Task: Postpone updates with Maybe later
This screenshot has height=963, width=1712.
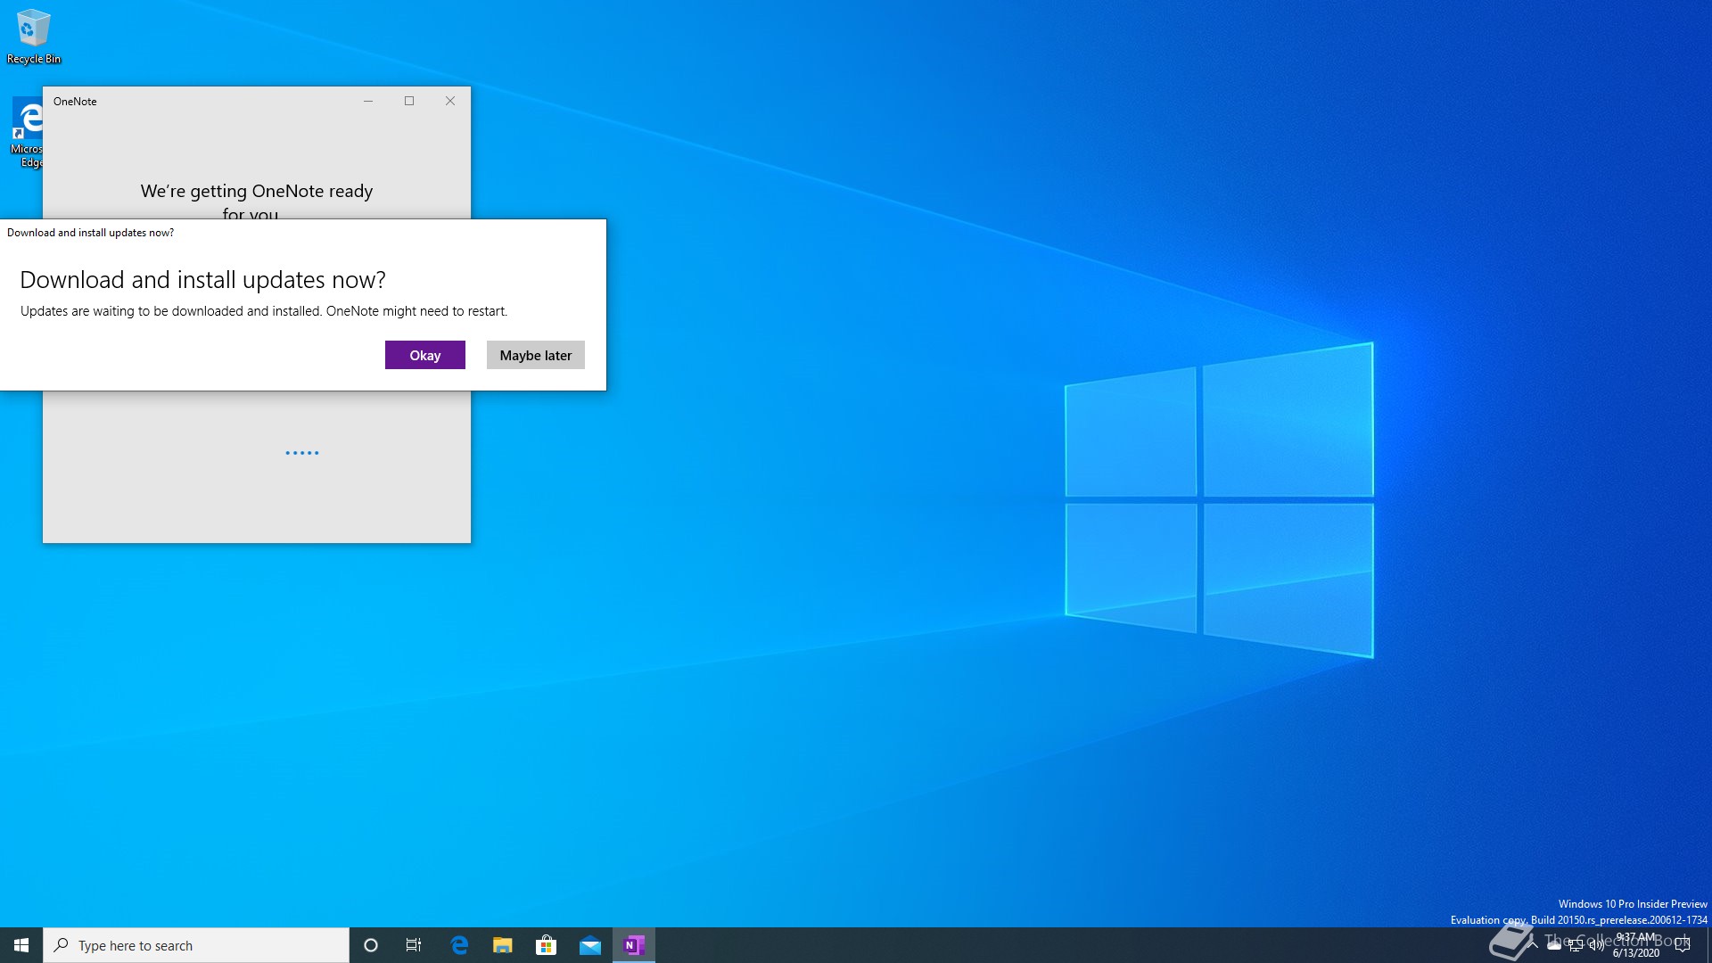Action: pyautogui.click(x=535, y=355)
